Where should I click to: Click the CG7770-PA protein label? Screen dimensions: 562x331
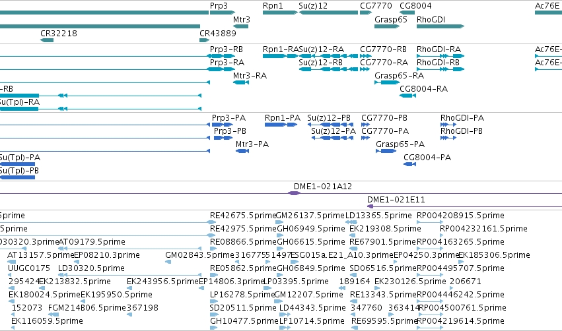click(x=385, y=131)
